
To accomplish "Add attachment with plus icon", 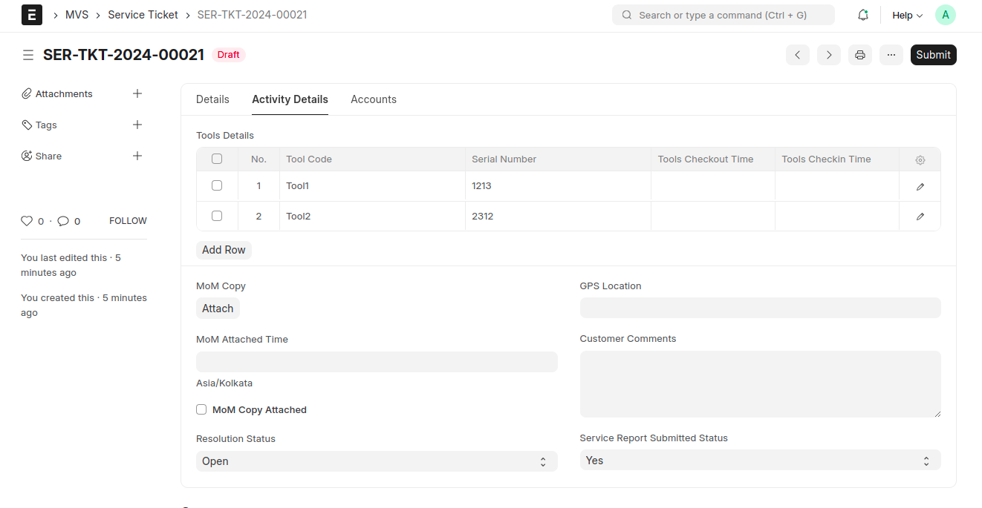I will [137, 93].
